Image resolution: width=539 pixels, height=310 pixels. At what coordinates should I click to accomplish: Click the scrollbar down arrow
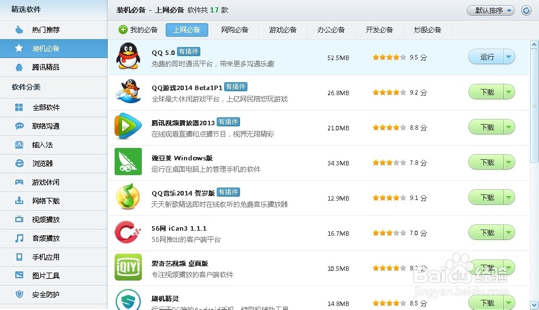point(534,304)
